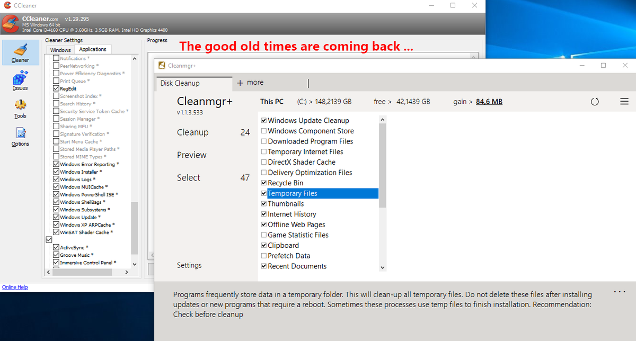Enable Prefetch Data checkbox
636x341 pixels.
pos(264,256)
